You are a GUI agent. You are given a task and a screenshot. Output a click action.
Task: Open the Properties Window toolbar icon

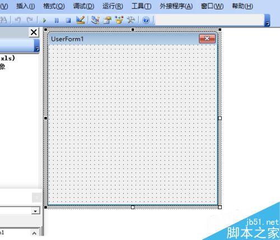[x=108, y=20]
